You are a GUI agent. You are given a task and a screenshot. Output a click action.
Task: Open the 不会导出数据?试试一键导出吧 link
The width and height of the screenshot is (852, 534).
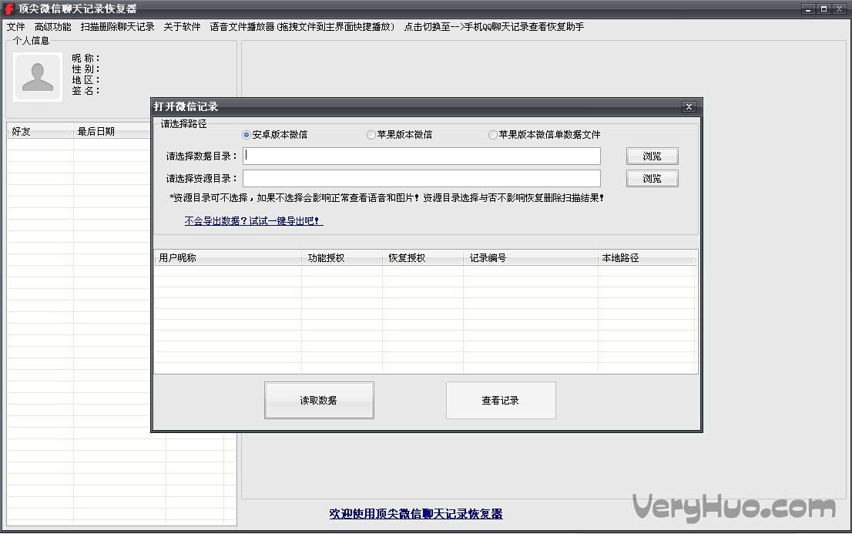tap(253, 221)
